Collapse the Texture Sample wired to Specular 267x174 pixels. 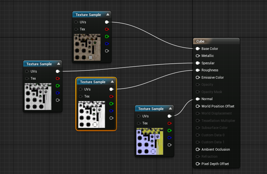click(58, 64)
